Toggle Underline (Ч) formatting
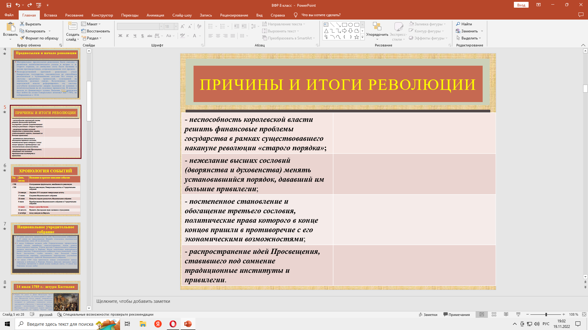The image size is (588, 330). point(135,36)
